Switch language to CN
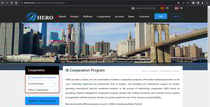This screenshot has height=107, width=210. (167, 8)
